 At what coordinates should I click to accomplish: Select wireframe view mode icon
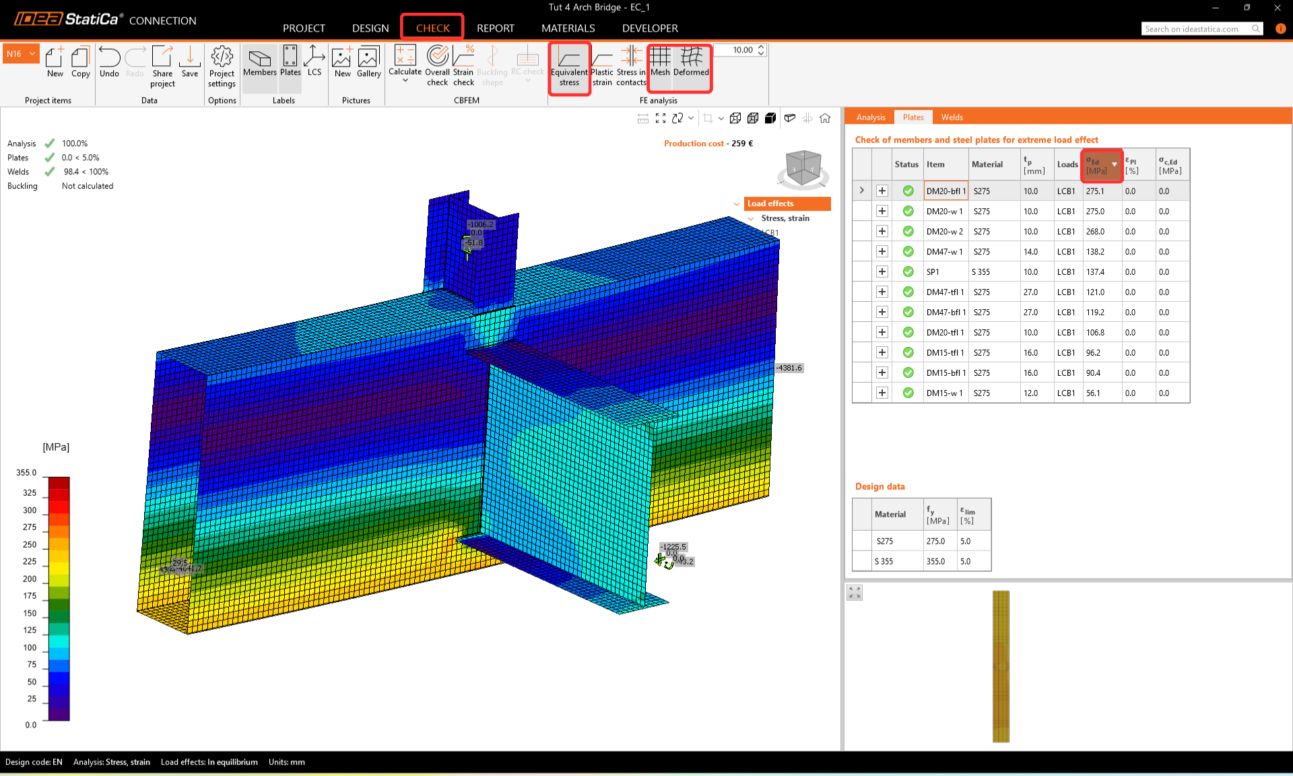point(735,118)
